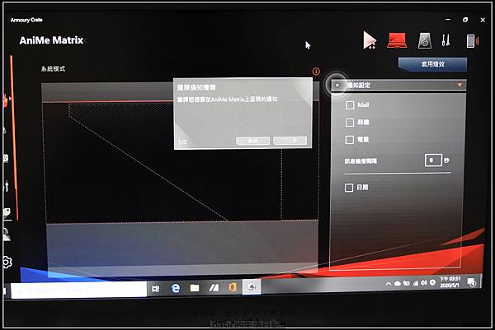This screenshot has height=330, width=495.
Task: Enable the Mail notification checkbox
Action: pos(350,105)
